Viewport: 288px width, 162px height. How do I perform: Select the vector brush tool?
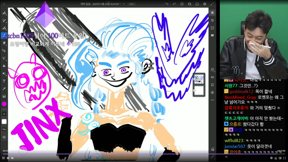[x=4, y=28]
